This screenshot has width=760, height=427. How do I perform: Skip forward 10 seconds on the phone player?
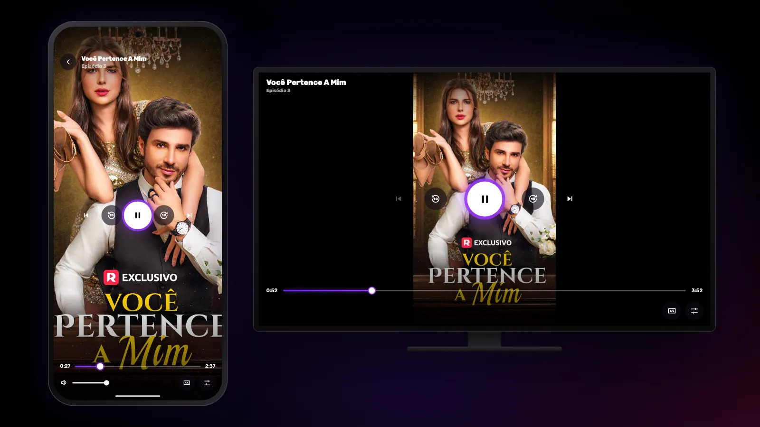164,215
